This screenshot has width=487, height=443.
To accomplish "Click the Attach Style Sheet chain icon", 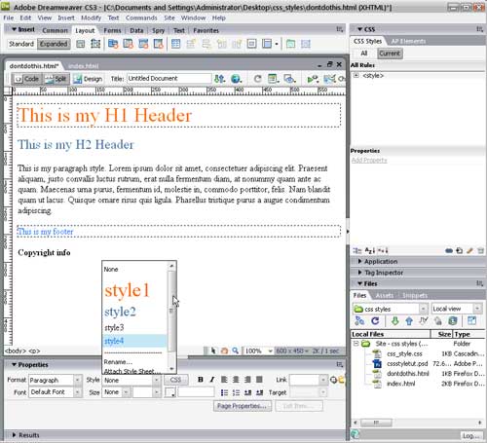I will coord(449,250).
